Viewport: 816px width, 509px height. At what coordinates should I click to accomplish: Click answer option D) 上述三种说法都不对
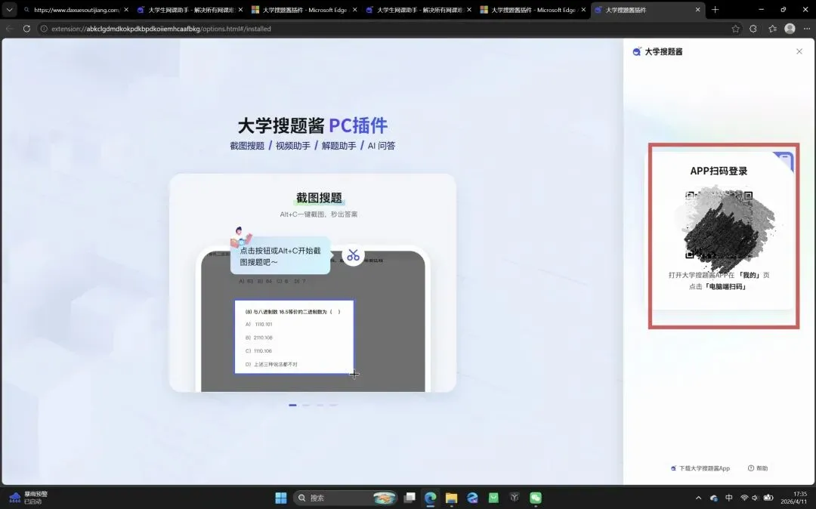[x=271, y=365]
